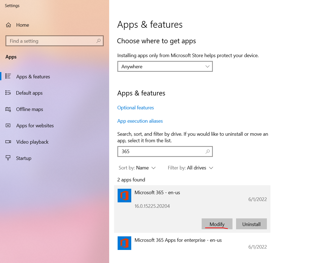Click the Offline maps sidebar icon
The image size is (316, 263).
pyautogui.click(x=8, y=109)
